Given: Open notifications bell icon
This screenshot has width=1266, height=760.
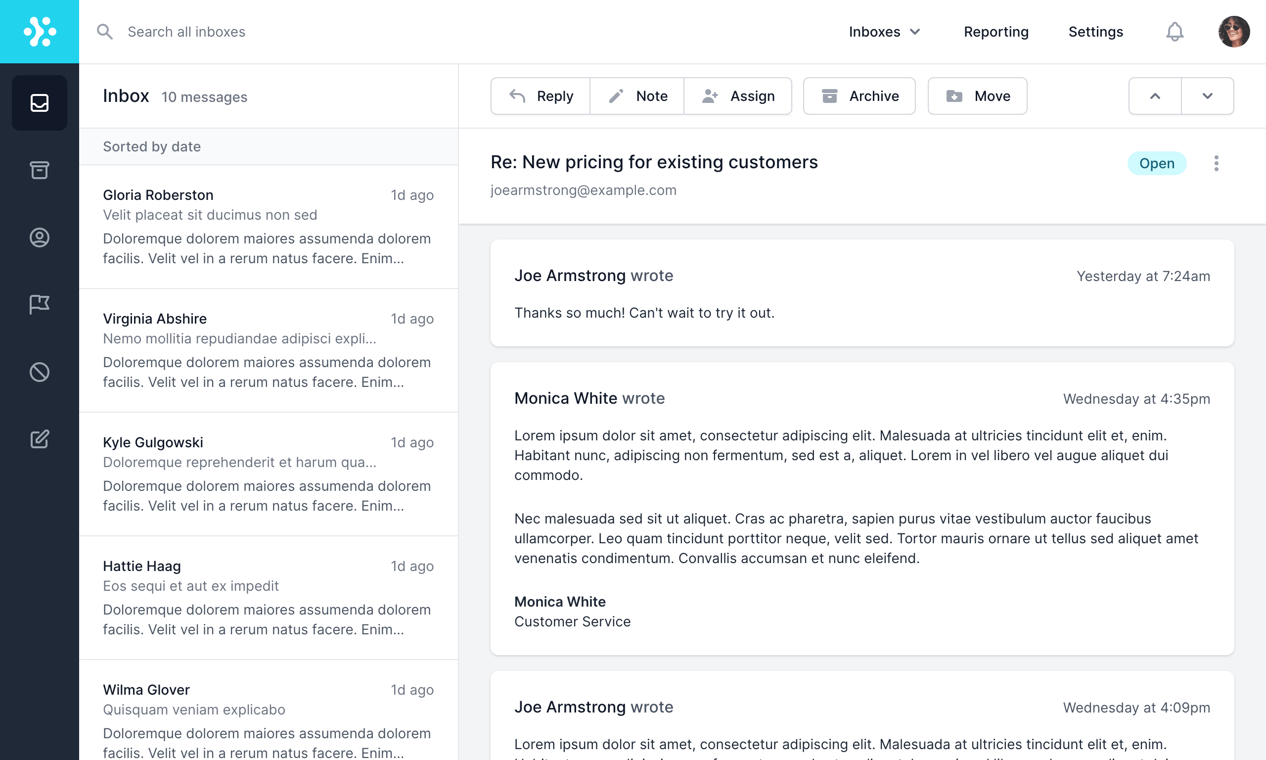Looking at the screenshot, I should coord(1175,32).
